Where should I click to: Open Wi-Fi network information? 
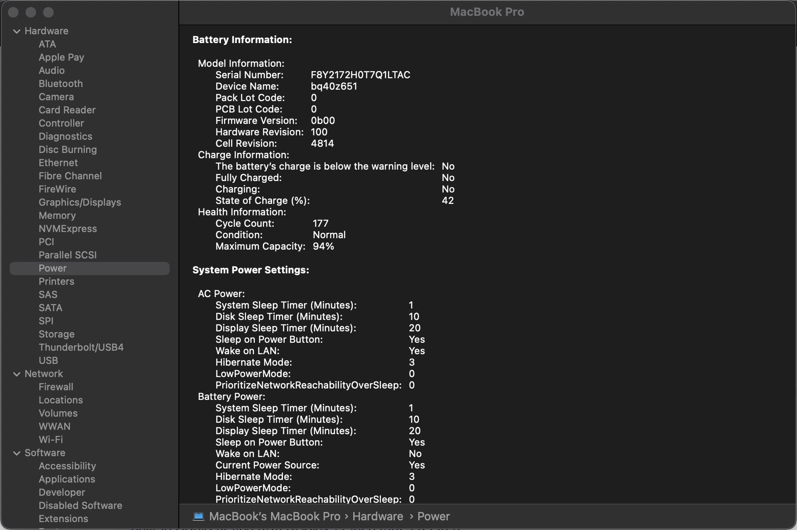click(x=51, y=440)
